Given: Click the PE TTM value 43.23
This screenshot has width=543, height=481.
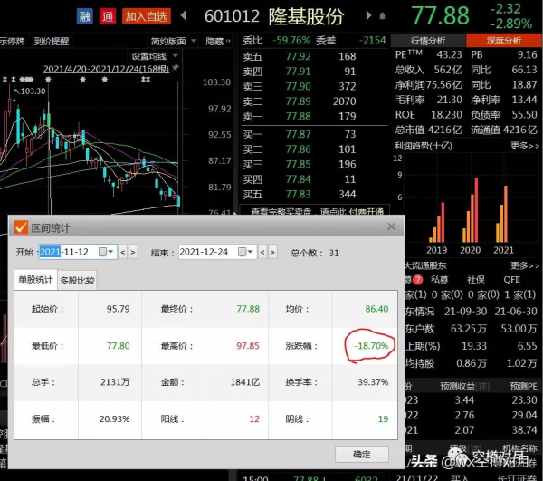Looking at the screenshot, I should pyautogui.click(x=449, y=54).
